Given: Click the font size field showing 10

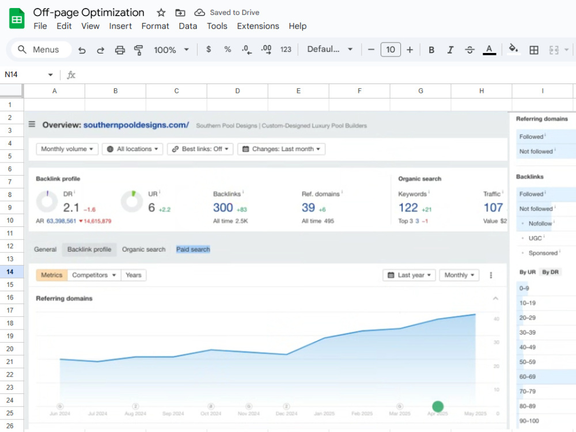Looking at the screenshot, I should (391, 50).
